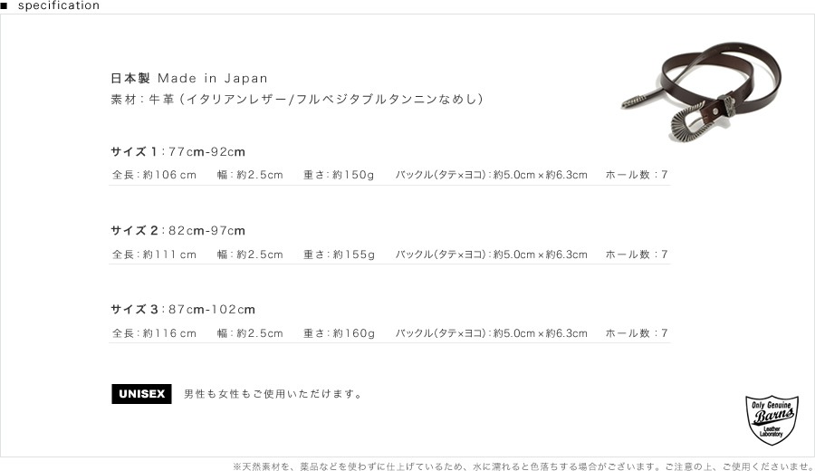Select the Size 1 77cm-92cm heading
The image size is (815, 471).
[x=178, y=151]
